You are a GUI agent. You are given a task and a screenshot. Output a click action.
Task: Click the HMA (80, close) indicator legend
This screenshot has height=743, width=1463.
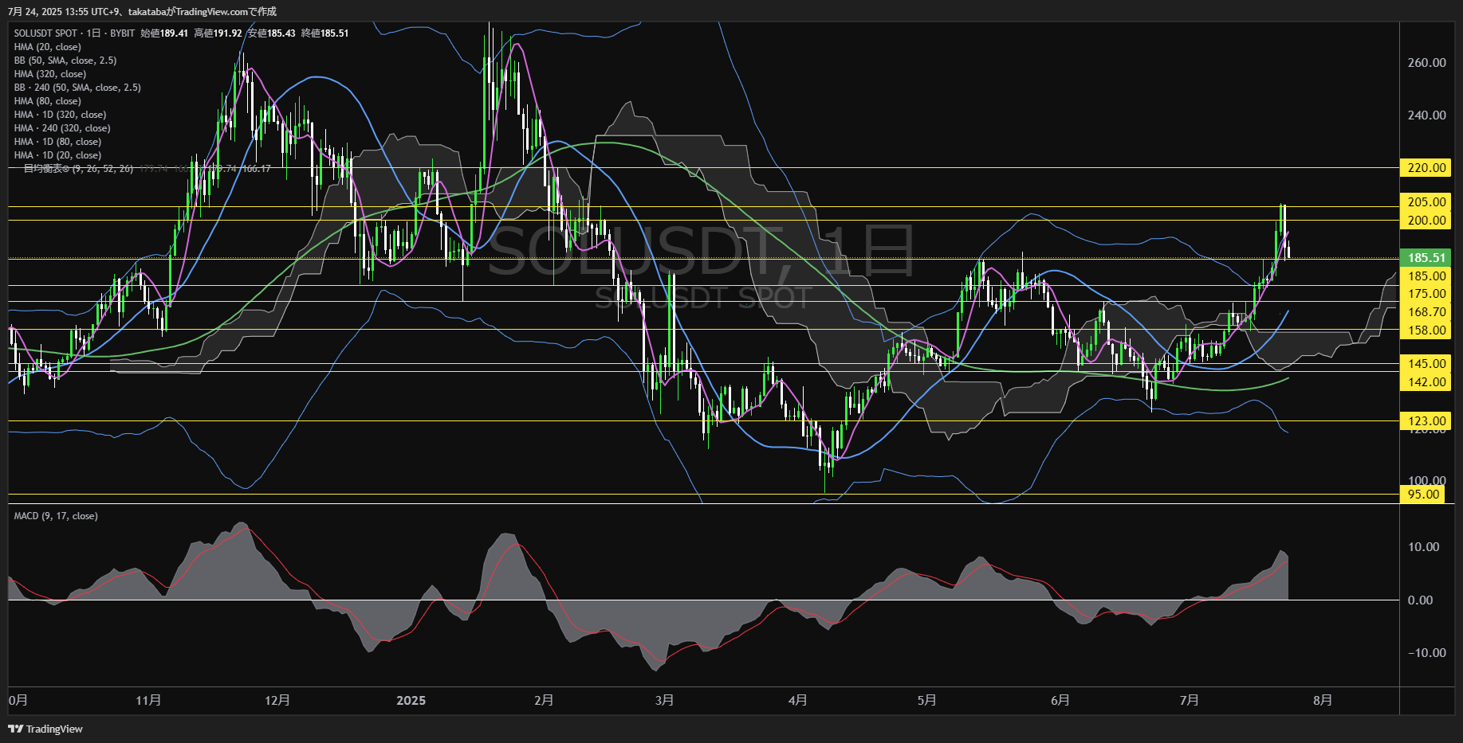[x=47, y=101]
